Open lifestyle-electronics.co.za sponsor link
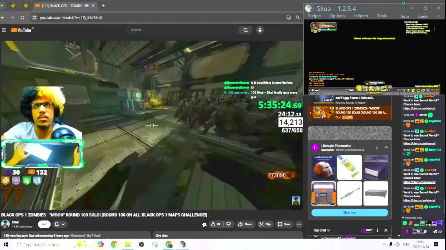Viewport: 446px width, 250px height. [x=350, y=150]
